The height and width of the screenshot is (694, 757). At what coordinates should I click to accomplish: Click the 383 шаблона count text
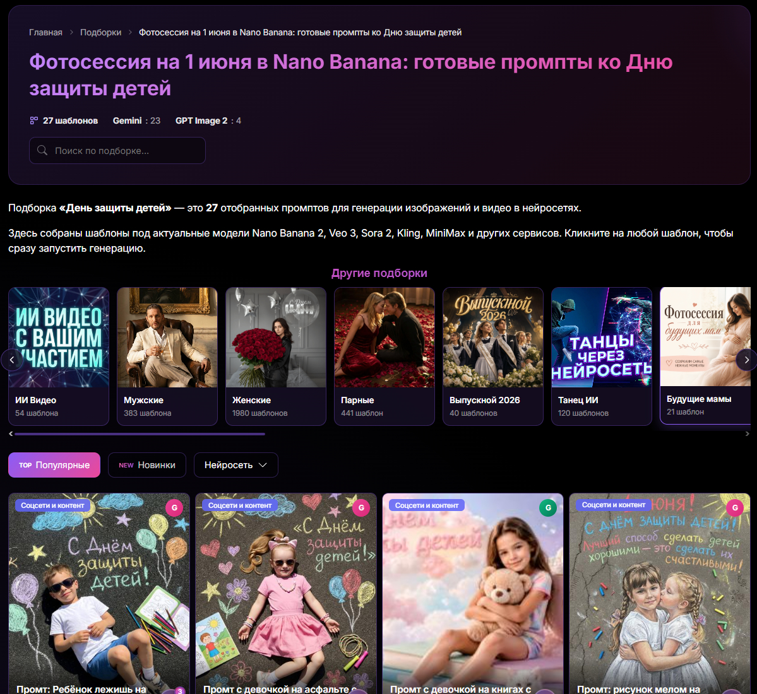pyautogui.click(x=147, y=413)
